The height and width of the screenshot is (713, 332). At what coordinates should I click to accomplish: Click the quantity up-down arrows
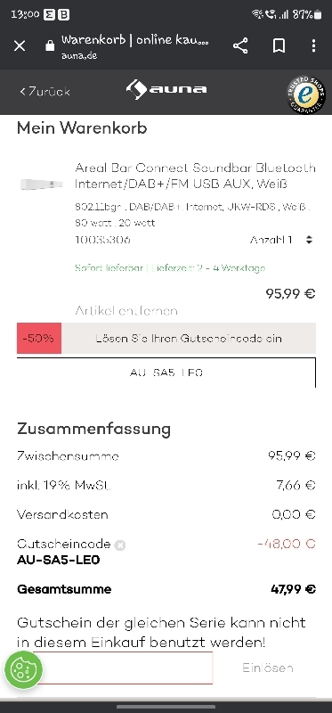click(x=309, y=240)
